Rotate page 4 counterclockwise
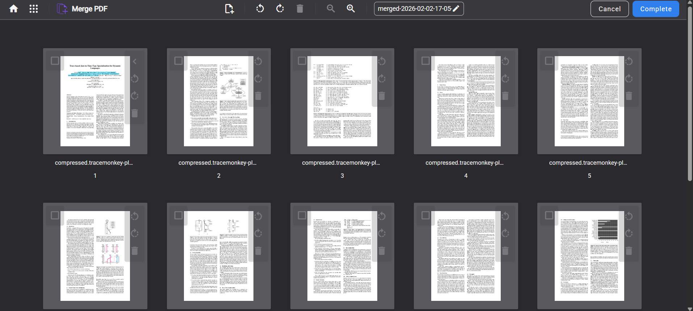693x311 pixels. point(505,61)
